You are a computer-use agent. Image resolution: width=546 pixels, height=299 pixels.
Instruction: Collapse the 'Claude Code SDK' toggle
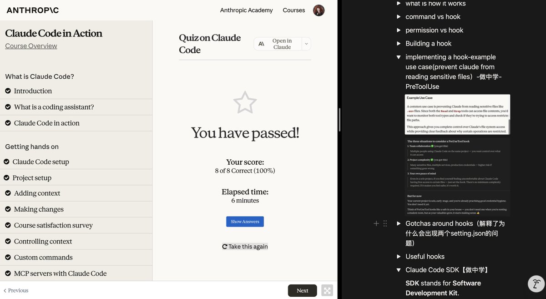399,270
